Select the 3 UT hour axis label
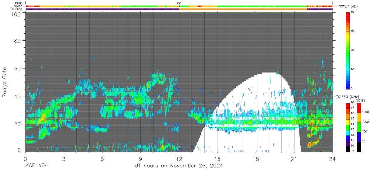This screenshot has width=374, height=172. pyautogui.click(x=64, y=159)
